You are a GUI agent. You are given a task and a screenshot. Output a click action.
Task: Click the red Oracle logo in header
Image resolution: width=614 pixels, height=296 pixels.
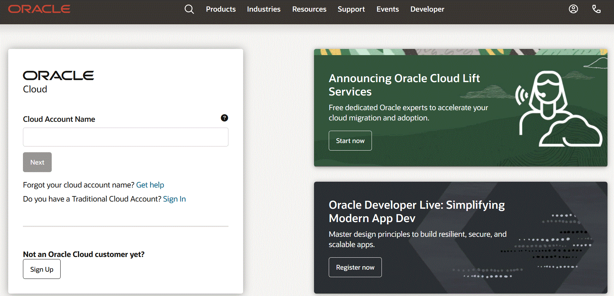coord(39,9)
